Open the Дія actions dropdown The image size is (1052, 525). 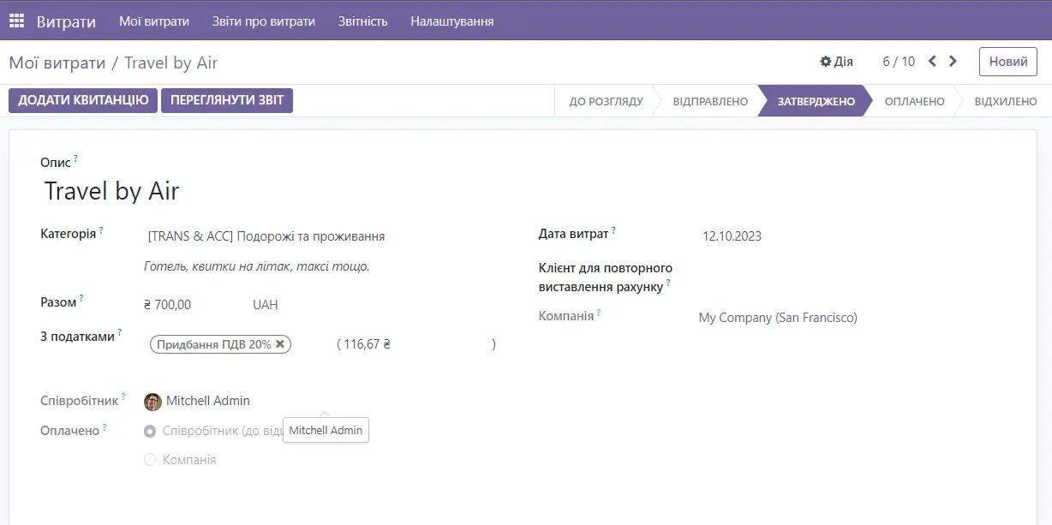point(836,62)
